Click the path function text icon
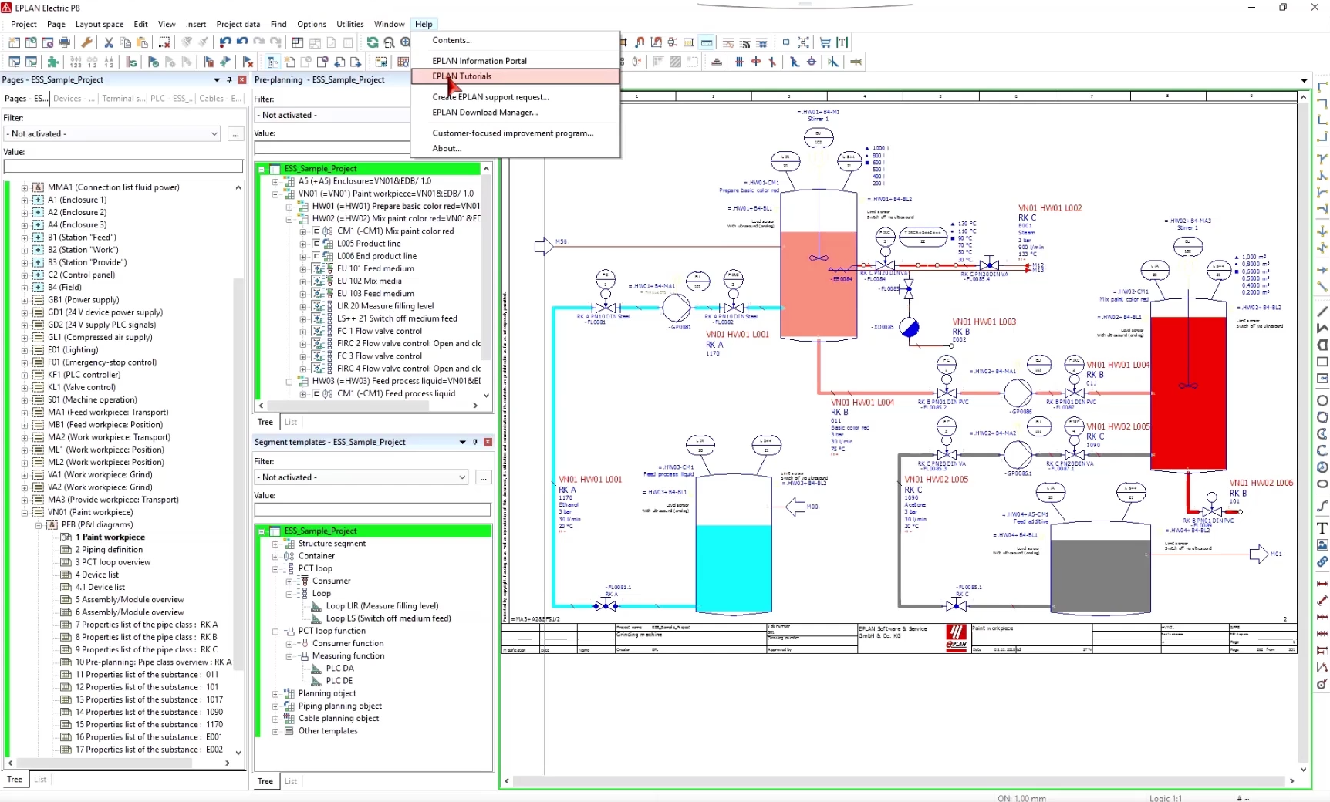This screenshot has width=1330, height=802. tap(842, 42)
